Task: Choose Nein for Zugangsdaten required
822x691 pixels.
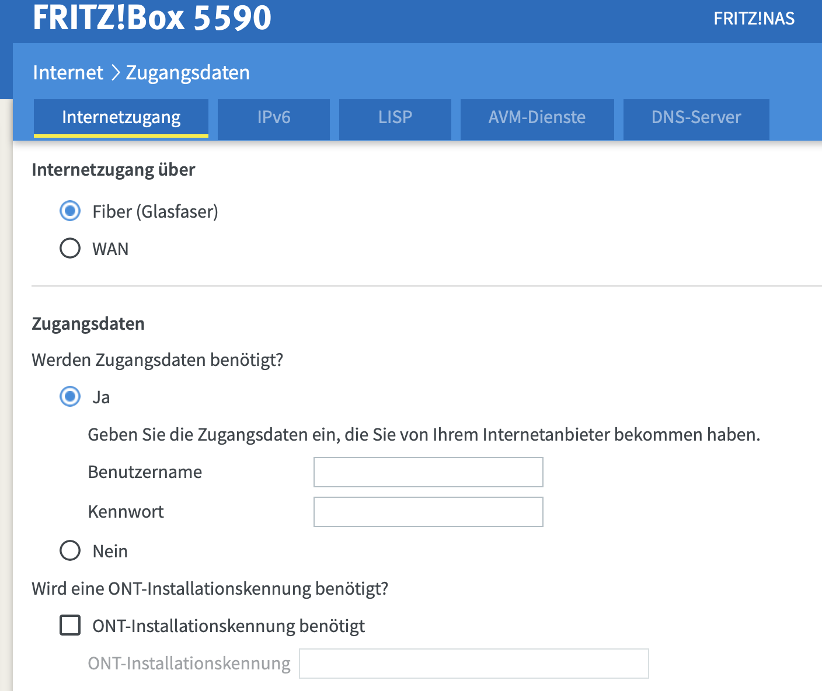Action: click(x=70, y=550)
